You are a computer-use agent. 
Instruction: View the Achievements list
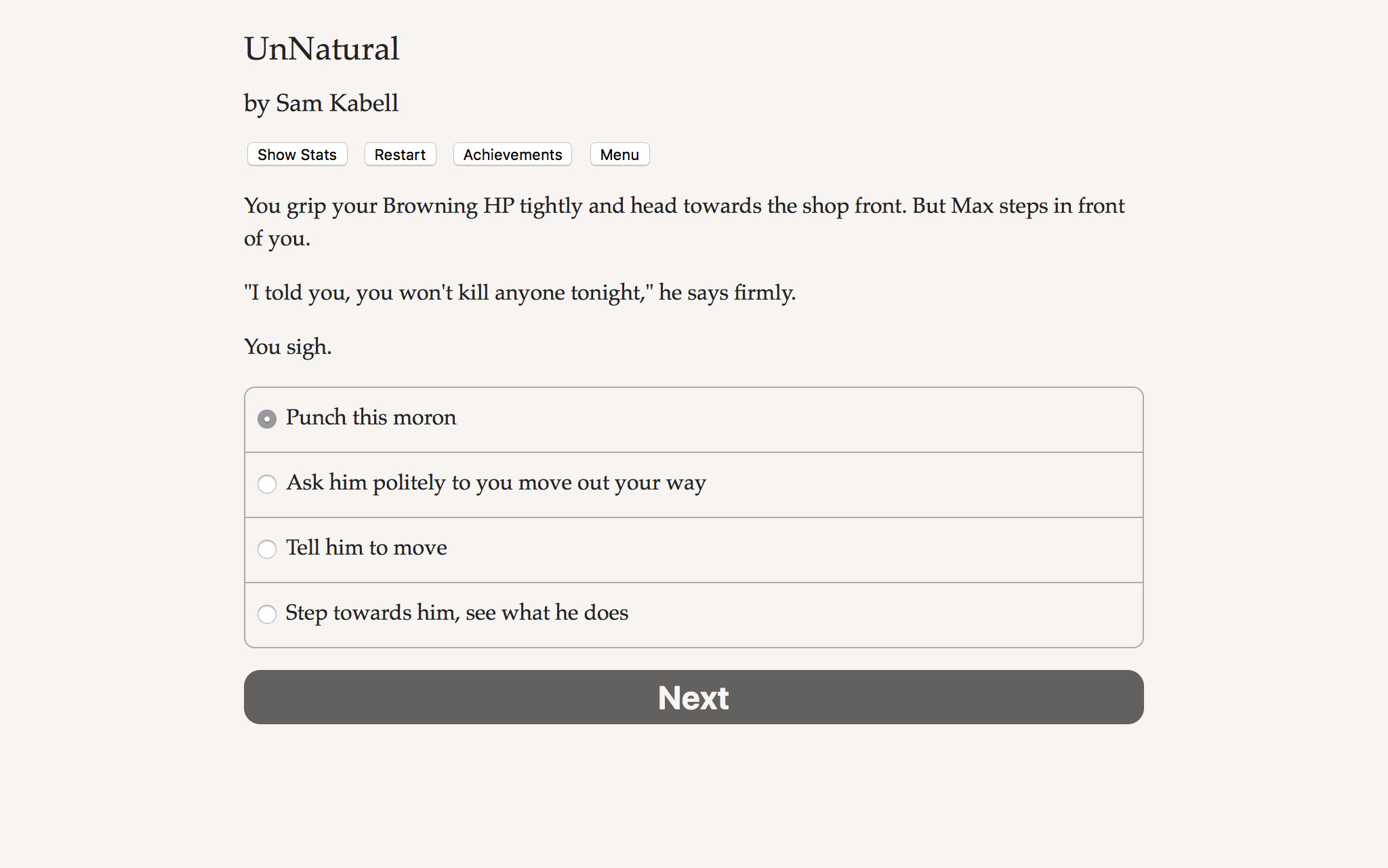(x=512, y=154)
